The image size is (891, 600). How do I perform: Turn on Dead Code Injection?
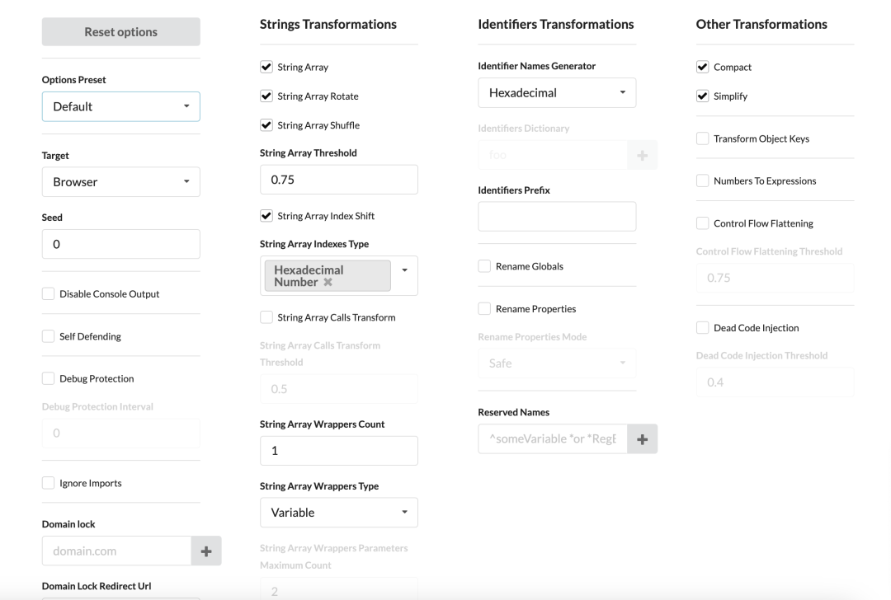pyautogui.click(x=702, y=328)
